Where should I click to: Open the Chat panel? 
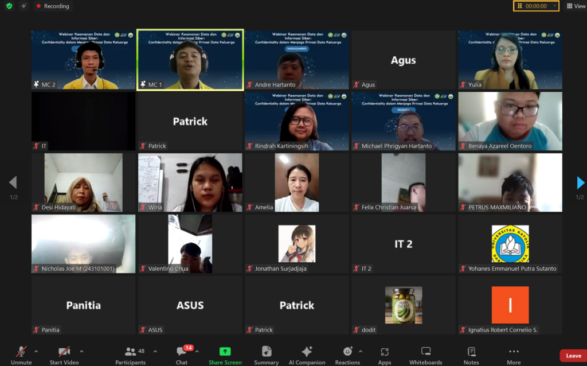tap(182, 352)
